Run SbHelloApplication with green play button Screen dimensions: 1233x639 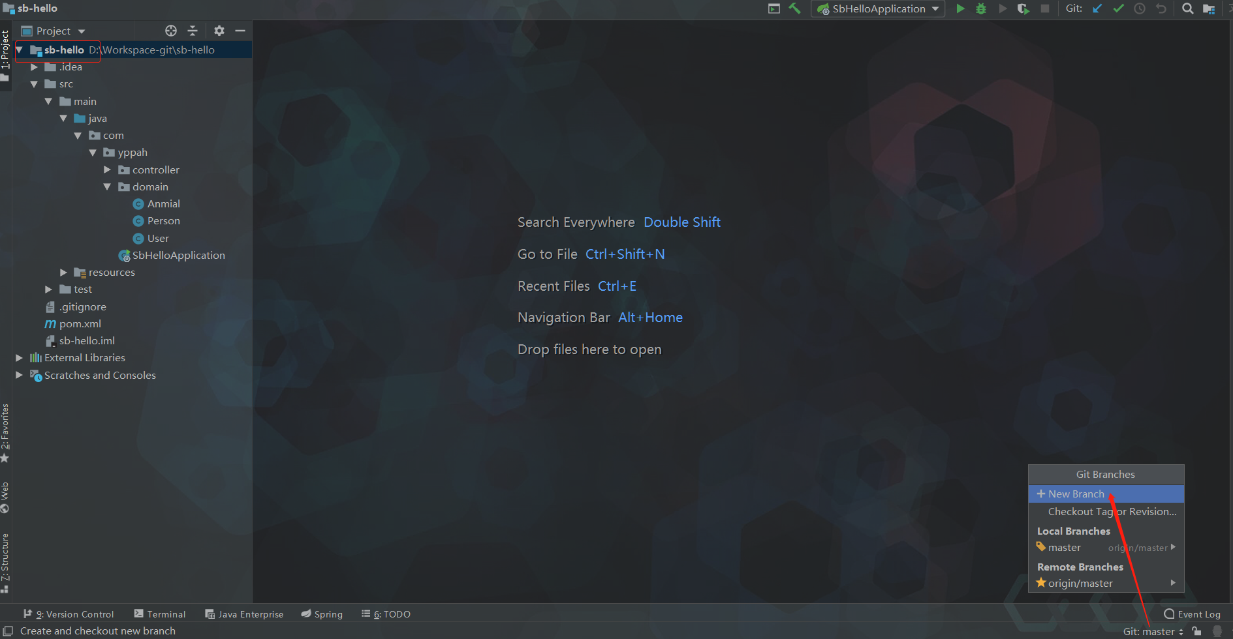tap(960, 9)
